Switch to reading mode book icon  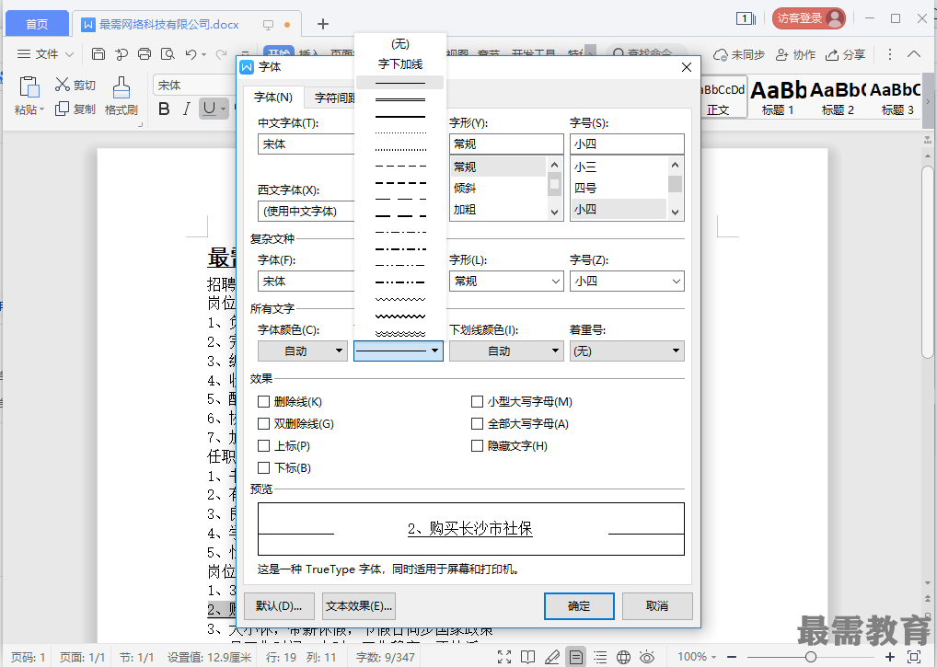[527, 657]
